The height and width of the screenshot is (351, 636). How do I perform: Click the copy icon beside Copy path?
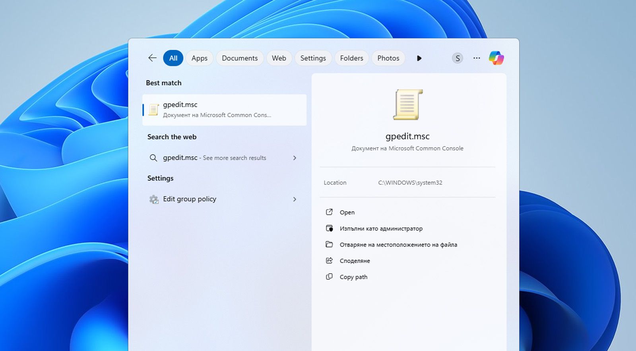pos(329,277)
